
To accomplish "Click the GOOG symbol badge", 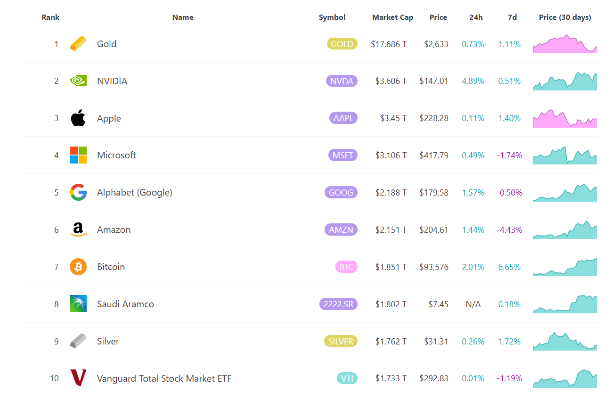I will (x=341, y=192).
